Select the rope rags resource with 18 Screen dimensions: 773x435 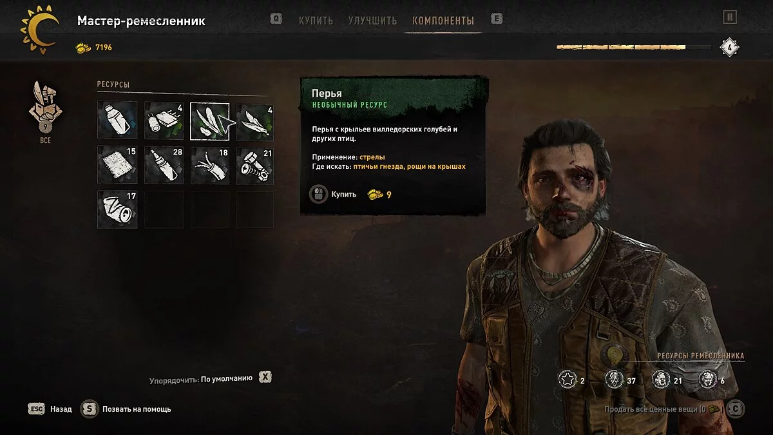point(209,165)
